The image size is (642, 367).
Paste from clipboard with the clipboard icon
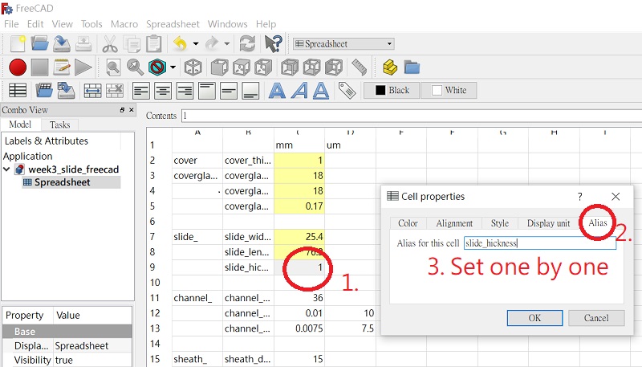point(154,43)
